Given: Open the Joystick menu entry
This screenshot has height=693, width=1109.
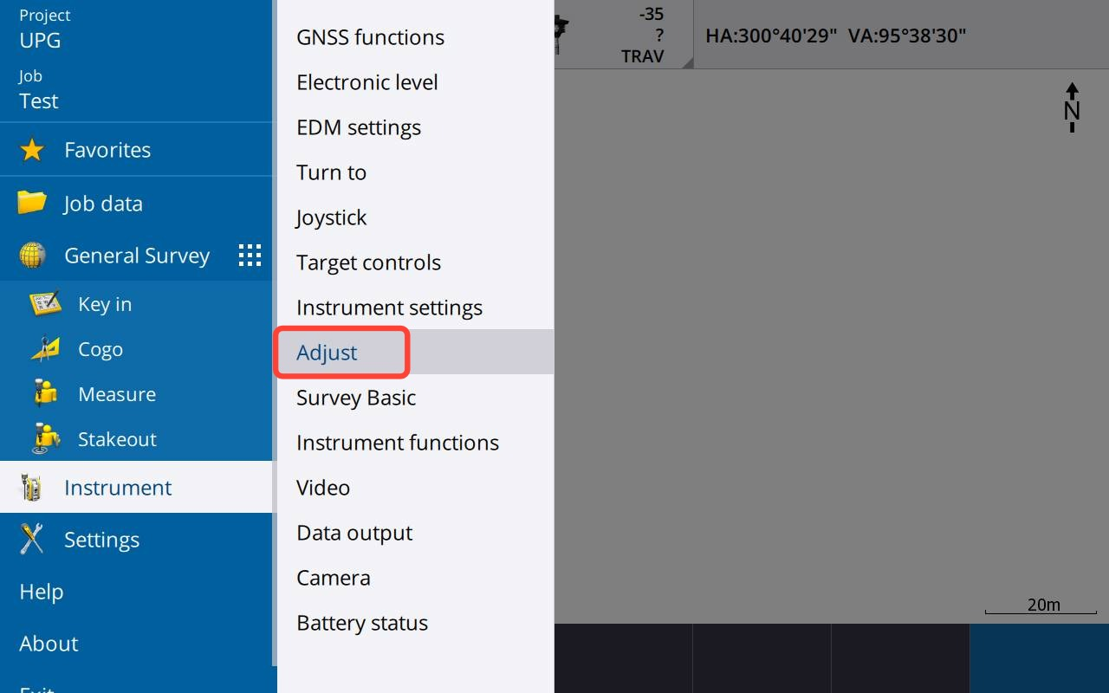Looking at the screenshot, I should pos(332,217).
